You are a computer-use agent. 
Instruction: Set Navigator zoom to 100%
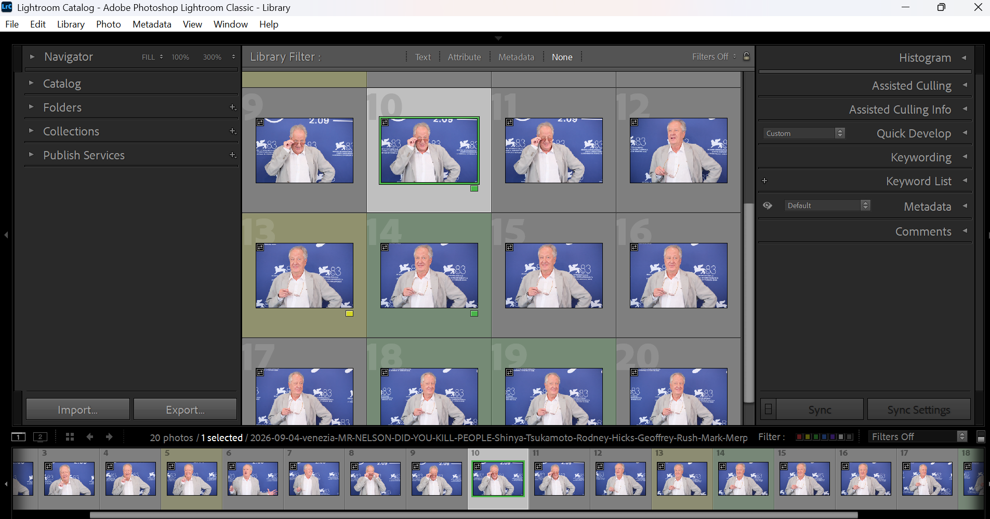180,57
